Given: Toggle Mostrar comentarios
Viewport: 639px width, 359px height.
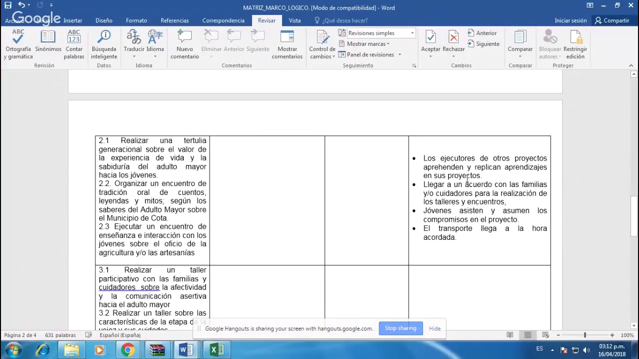Looking at the screenshot, I should (287, 44).
